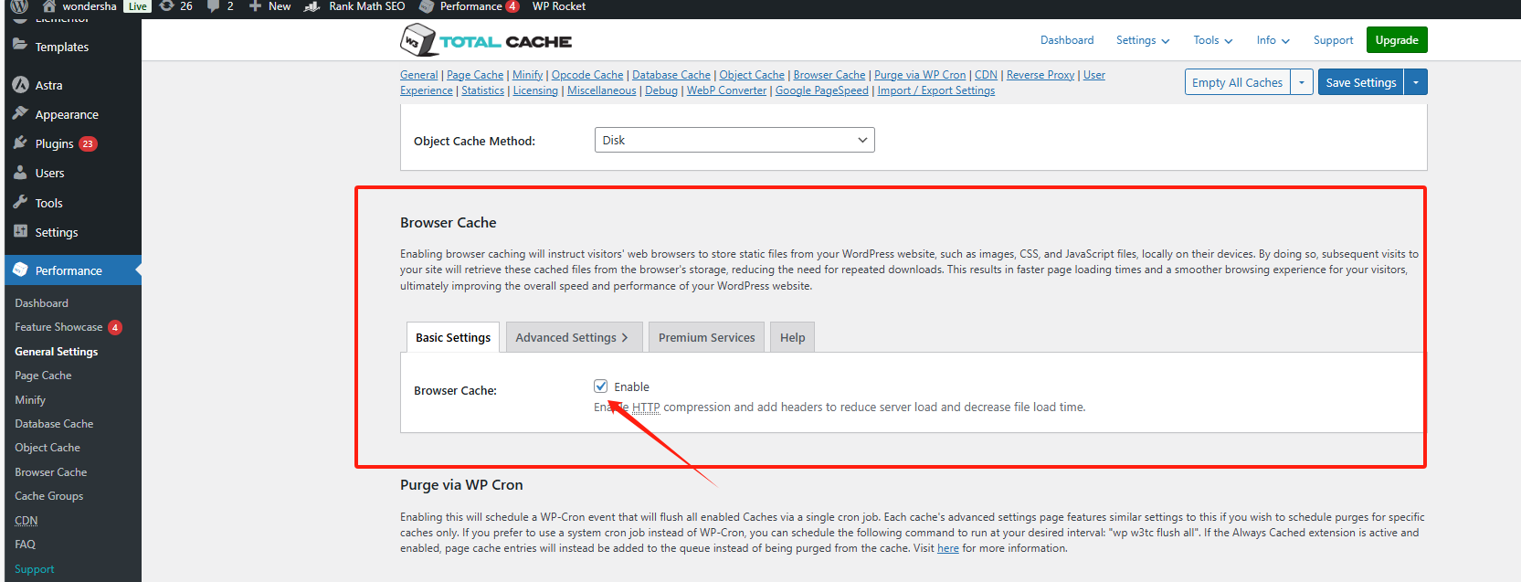Open the Object Cache Method dropdown
Screen dimensions: 1521x582
pyautogui.click(x=734, y=140)
